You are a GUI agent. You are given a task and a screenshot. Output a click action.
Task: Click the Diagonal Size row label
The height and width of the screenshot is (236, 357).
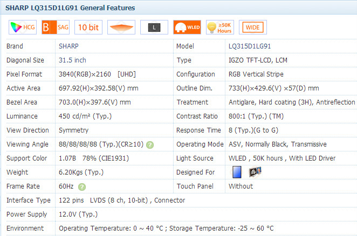pos(25,60)
